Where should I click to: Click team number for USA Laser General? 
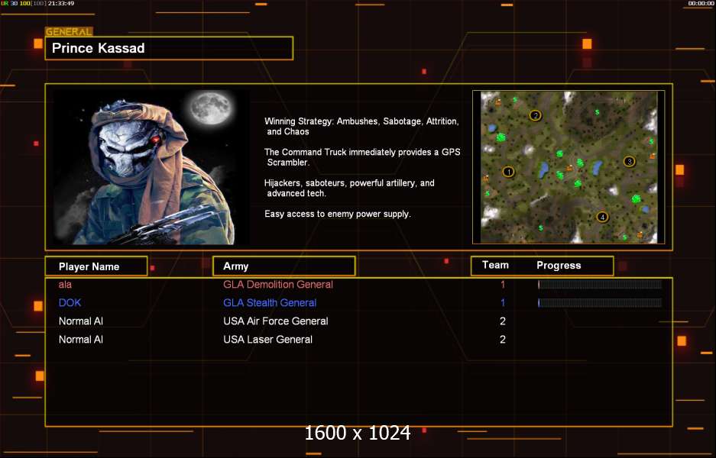point(503,340)
